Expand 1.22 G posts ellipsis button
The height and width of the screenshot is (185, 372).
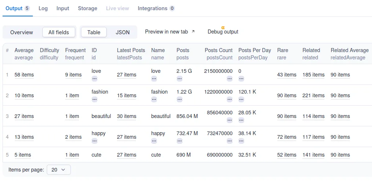pyautogui.click(x=179, y=99)
